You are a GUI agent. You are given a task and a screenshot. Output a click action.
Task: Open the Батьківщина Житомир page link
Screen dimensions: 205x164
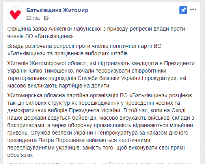(57, 10)
